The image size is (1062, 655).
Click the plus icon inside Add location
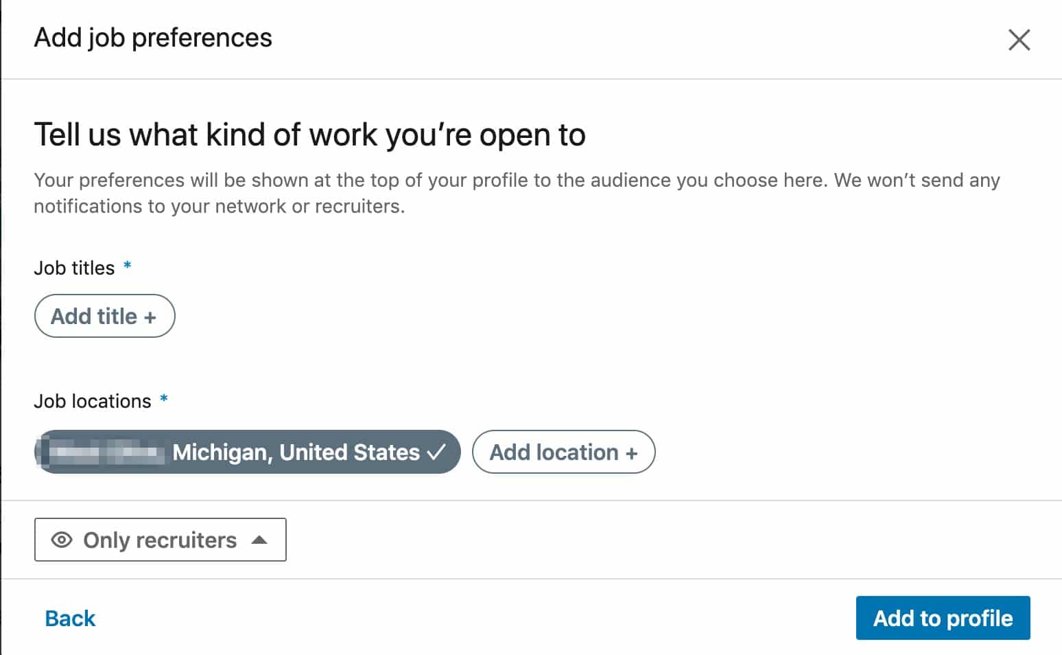[x=631, y=454]
